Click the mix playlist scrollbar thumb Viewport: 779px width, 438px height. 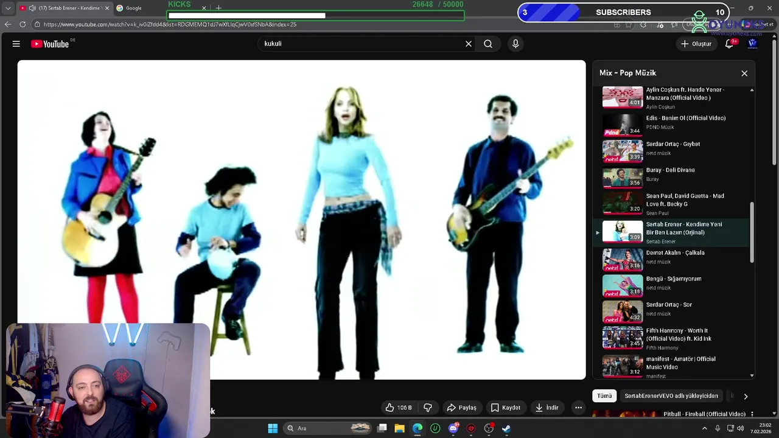(752, 232)
